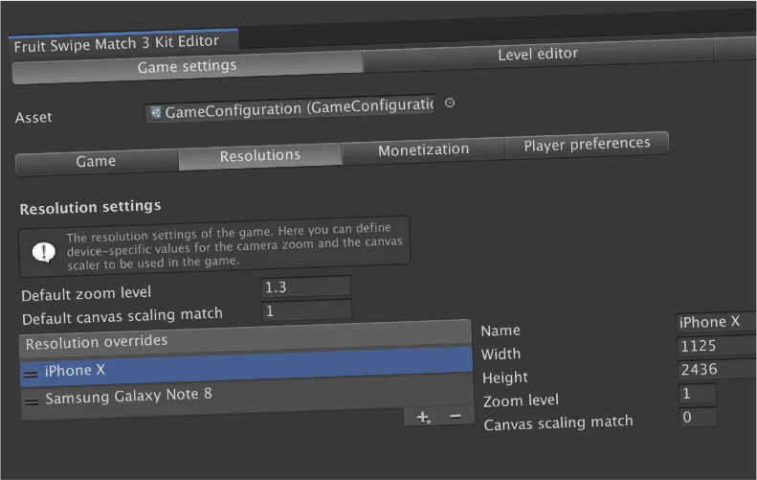Open the Level editor tab

click(538, 55)
